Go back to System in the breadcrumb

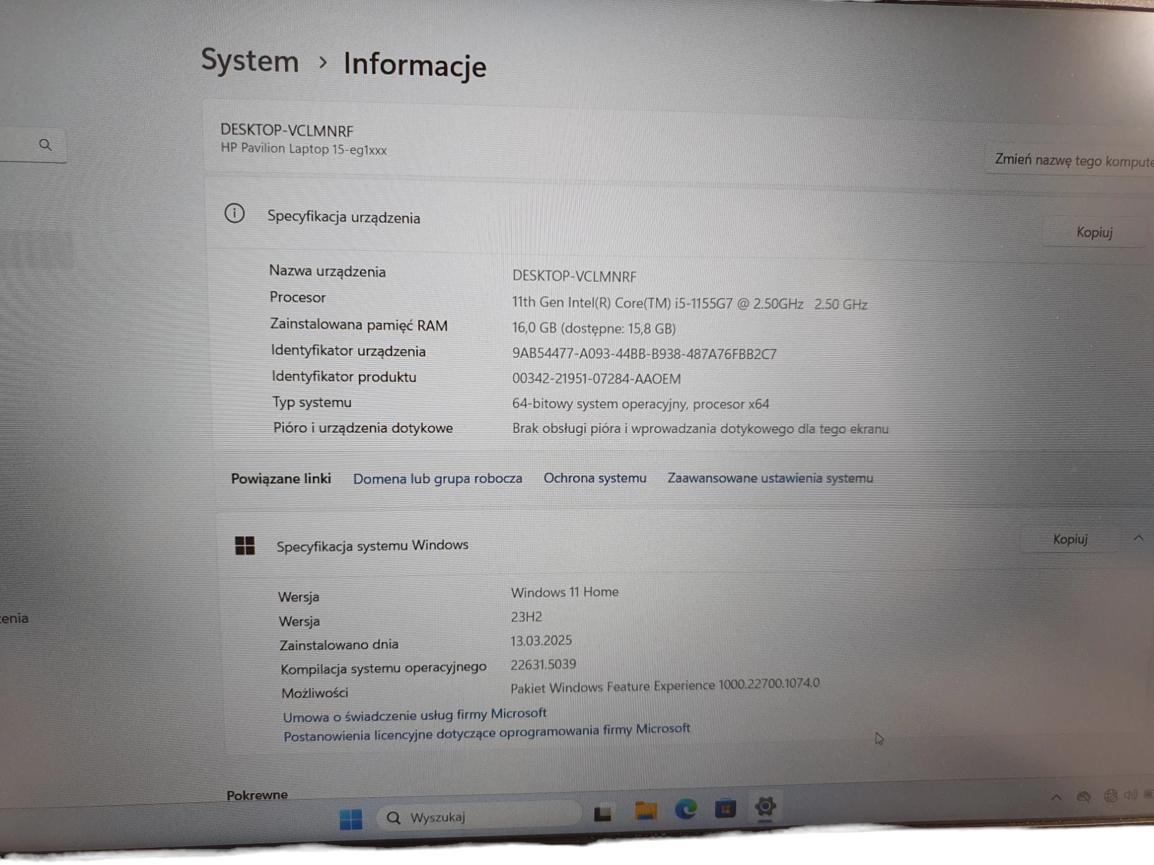250,61
